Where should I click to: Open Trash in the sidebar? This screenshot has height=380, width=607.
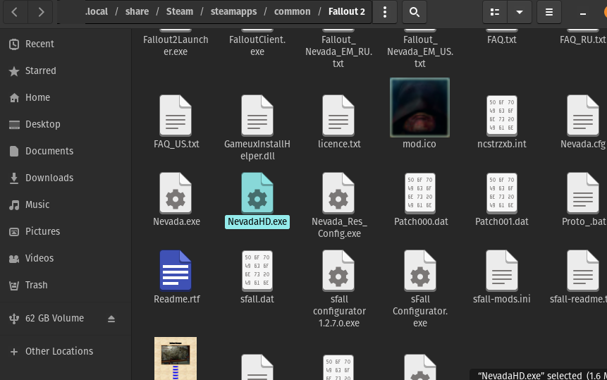pyautogui.click(x=66, y=285)
